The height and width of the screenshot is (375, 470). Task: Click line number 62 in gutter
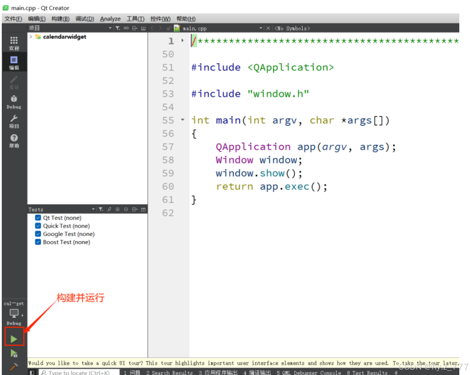click(x=168, y=213)
